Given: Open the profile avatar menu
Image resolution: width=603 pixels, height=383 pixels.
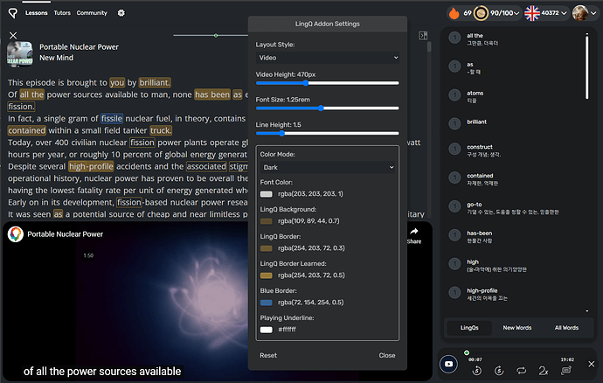Looking at the screenshot, I should (585, 13).
